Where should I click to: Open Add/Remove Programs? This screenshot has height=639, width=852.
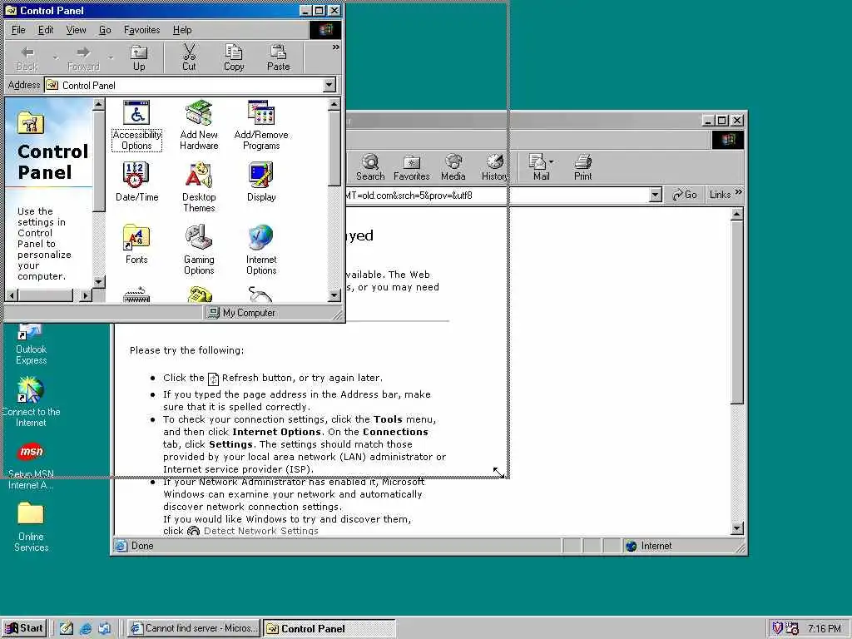coord(261,126)
